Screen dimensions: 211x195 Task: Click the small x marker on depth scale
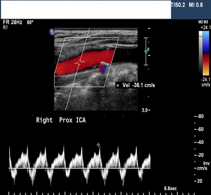pyautogui.click(x=148, y=49)
